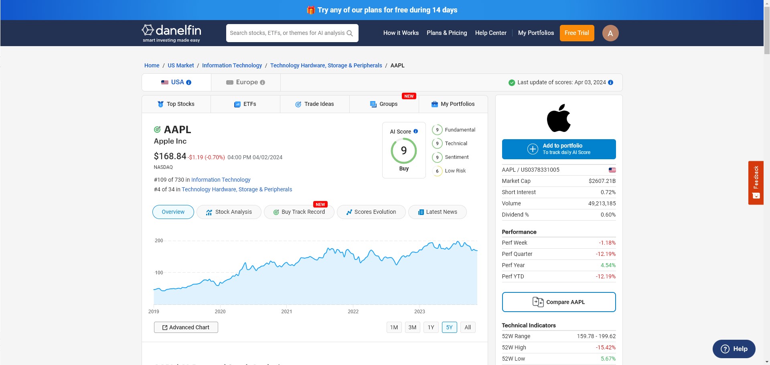Click the compare icon in Compare AAPL
The height and width of the screenshot is (365, 770).
(x=538, y=302)
